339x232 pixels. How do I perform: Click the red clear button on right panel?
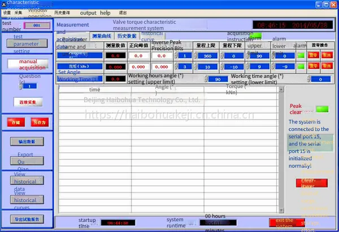click(x=311, y=183)
